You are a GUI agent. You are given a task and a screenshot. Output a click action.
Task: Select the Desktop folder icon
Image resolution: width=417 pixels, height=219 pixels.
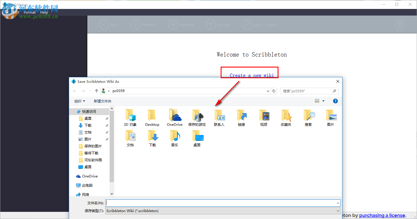(152, 118)
